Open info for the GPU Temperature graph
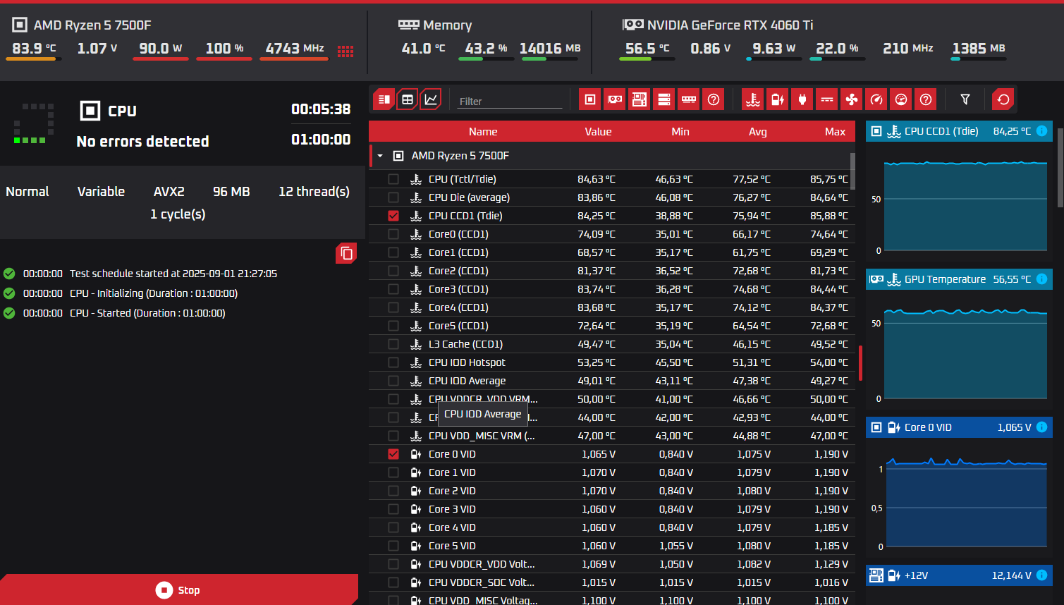 click(x=1041, y=279)
